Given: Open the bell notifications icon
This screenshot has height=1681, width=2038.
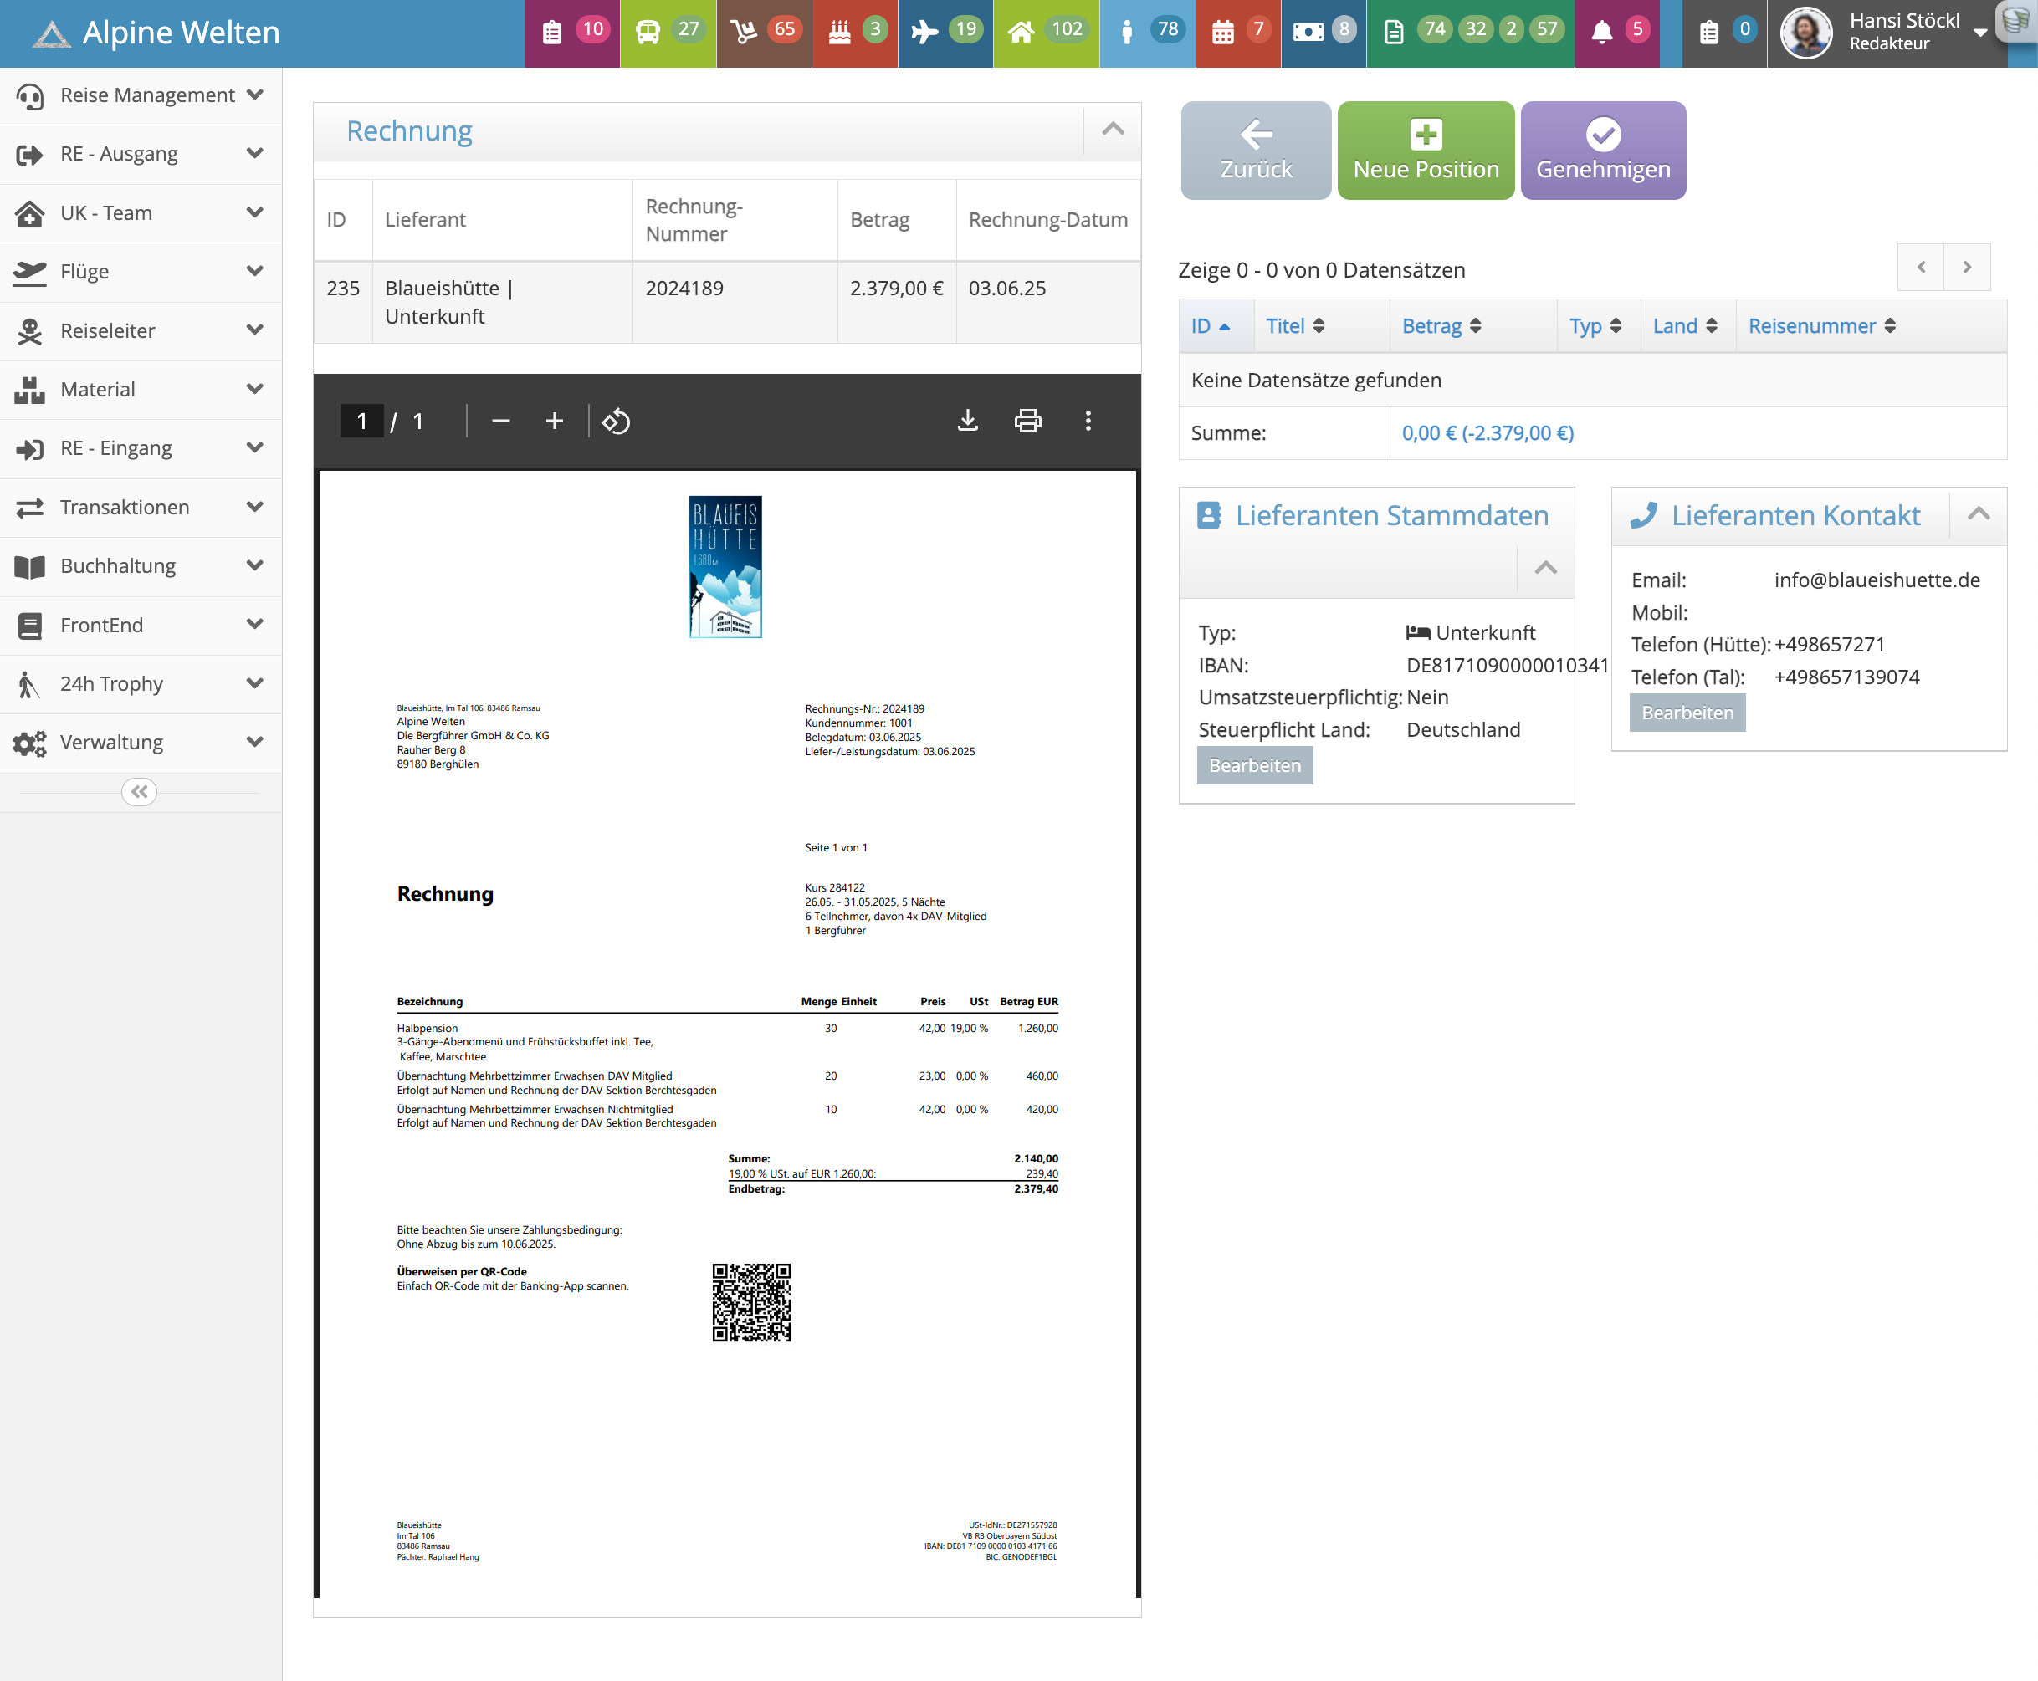Looking at the screenshot, I should [1602, 32].
